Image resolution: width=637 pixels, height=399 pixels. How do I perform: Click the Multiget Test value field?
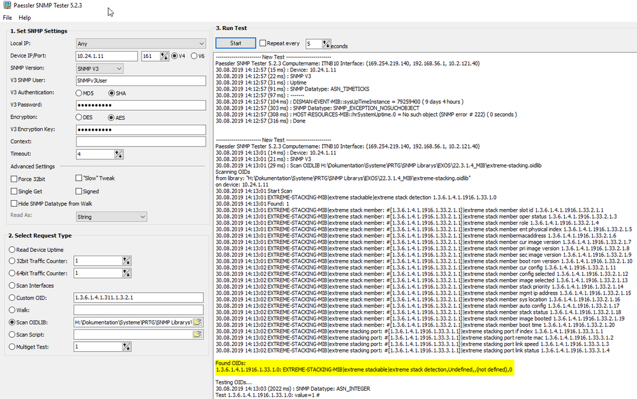coord(98,347)
